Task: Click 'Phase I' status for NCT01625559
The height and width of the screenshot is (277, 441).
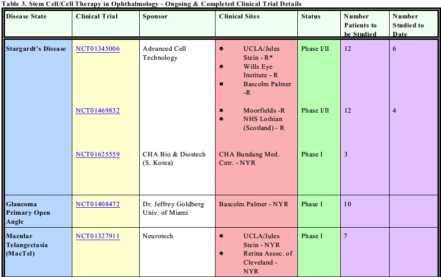Action: click(312, 154)
